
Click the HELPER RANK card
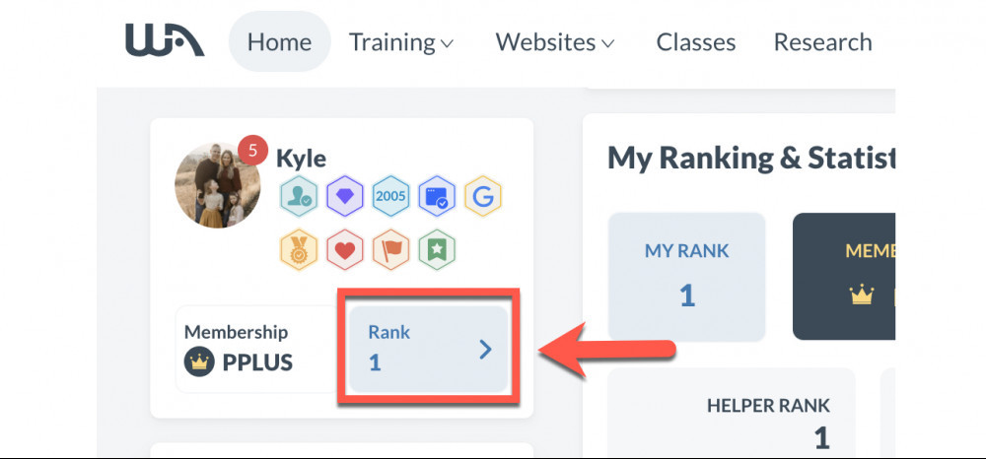[x=732, y=413]
